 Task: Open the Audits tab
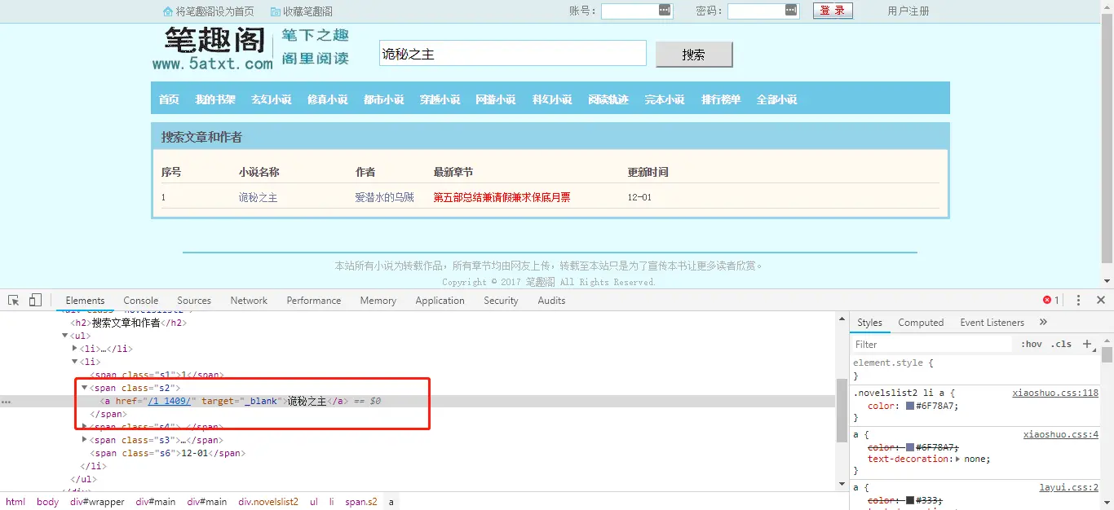tap(551, 300)
